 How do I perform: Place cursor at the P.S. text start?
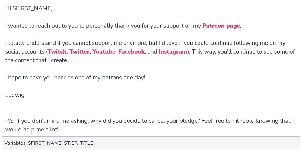tap(10, 121)
